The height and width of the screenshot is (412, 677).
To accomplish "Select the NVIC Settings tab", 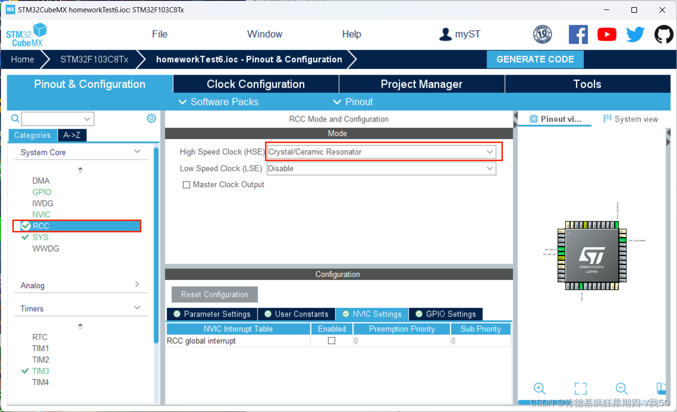I will pyautogui.click(x=372, y=314).
